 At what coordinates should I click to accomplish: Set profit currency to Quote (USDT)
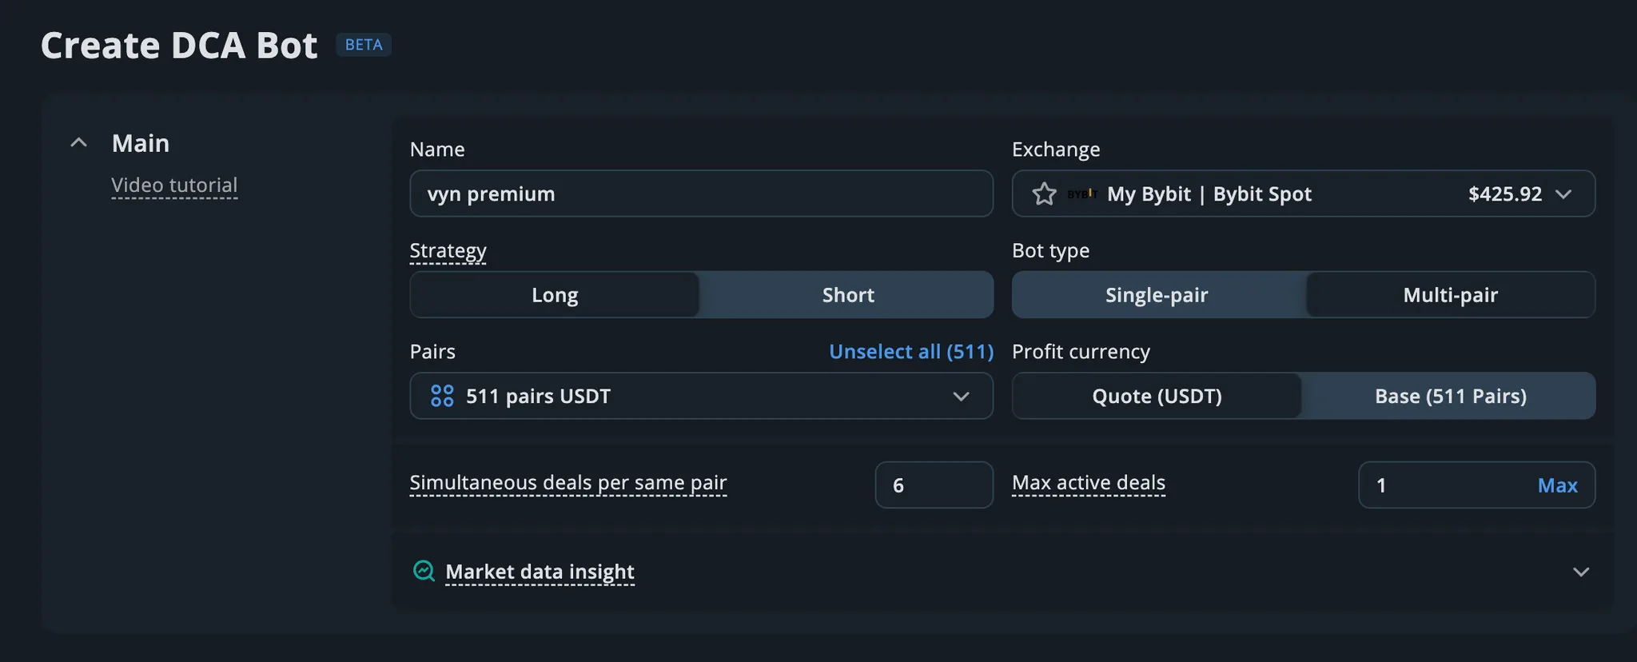tap(1156, 396)
